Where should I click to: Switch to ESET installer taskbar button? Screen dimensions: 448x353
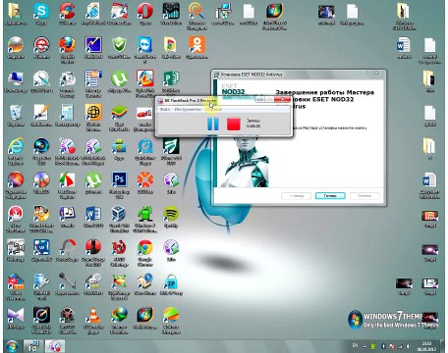[33, 346]
